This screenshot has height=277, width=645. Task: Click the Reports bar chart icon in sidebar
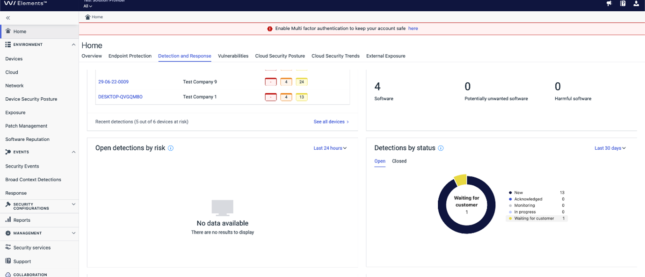click(x=8, y=219)
